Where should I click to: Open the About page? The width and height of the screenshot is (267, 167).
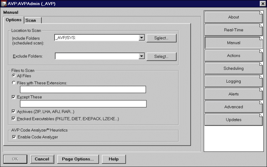[x=234, y=17]
